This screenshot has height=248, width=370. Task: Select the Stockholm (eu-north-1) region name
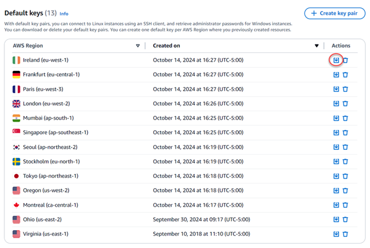click(51, 162)
